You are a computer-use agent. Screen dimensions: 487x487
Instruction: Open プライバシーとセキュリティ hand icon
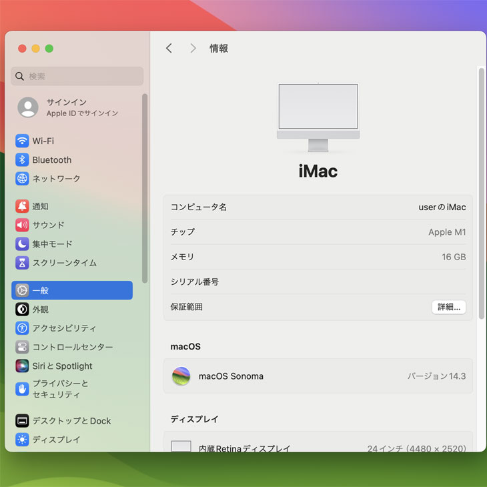22,389
